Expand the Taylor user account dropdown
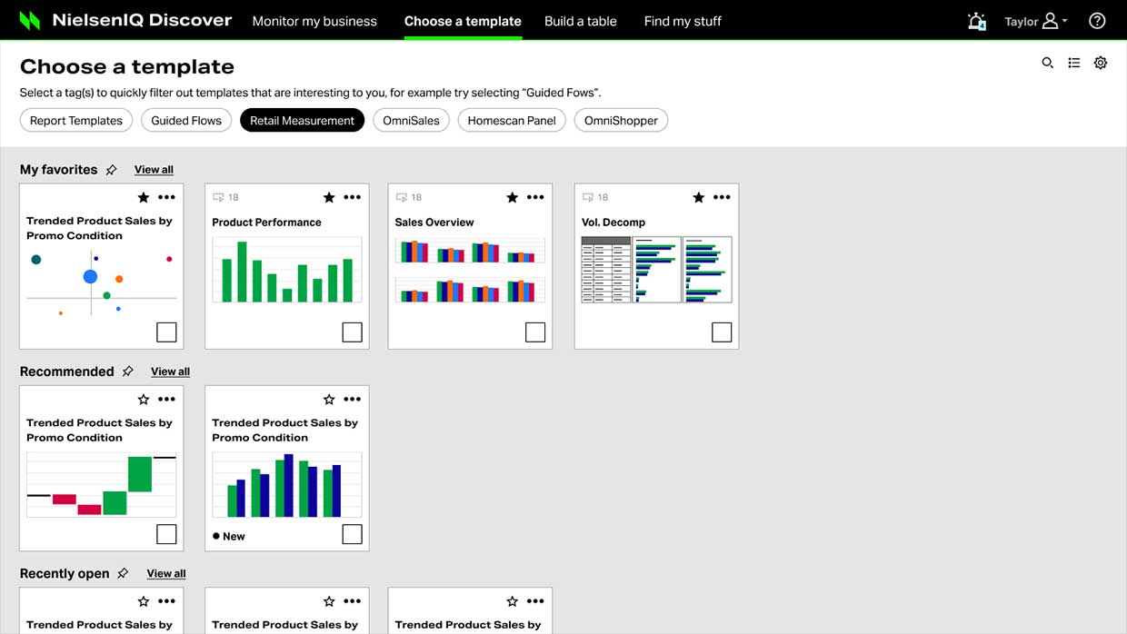This screenshot has height=634, width=1127. [1035, 21]
